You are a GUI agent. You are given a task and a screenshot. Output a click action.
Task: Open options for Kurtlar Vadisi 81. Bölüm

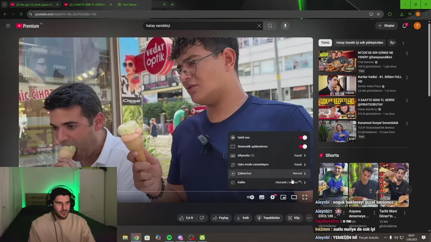pos(407,77)
